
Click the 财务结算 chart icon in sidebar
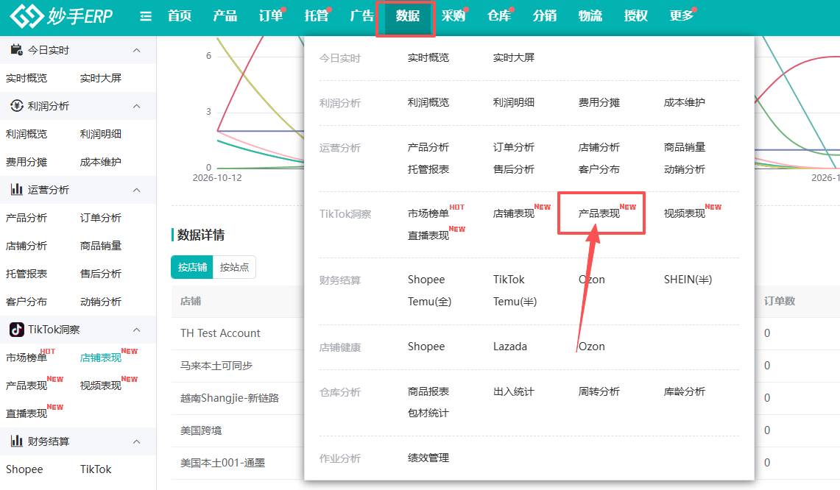17,441
